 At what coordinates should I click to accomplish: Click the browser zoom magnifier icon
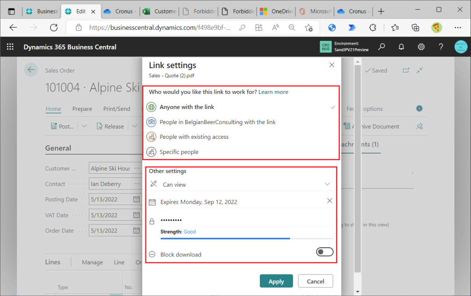[292, 28]
